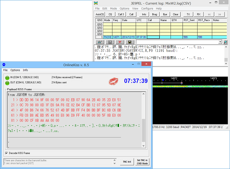
Task: Click the Payload KISS Frame scrollbar thumb
Action: [143, 130]
